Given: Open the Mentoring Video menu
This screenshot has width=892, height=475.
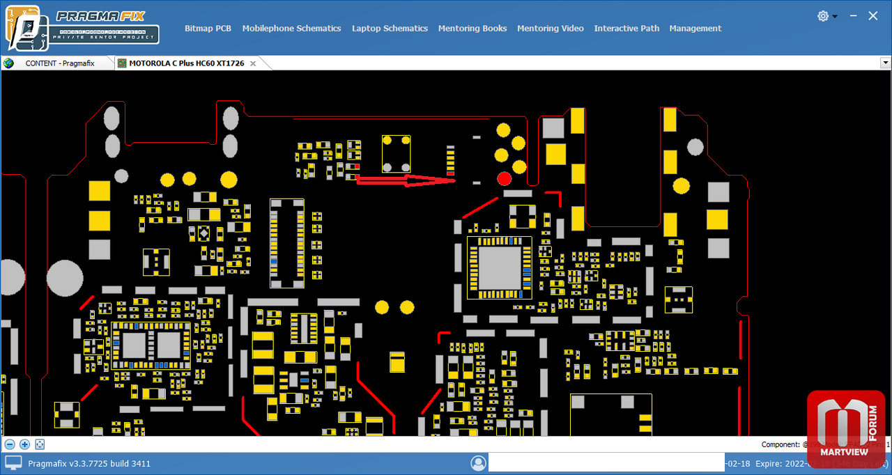Looking at the screenshot, I should coord(550,29).
